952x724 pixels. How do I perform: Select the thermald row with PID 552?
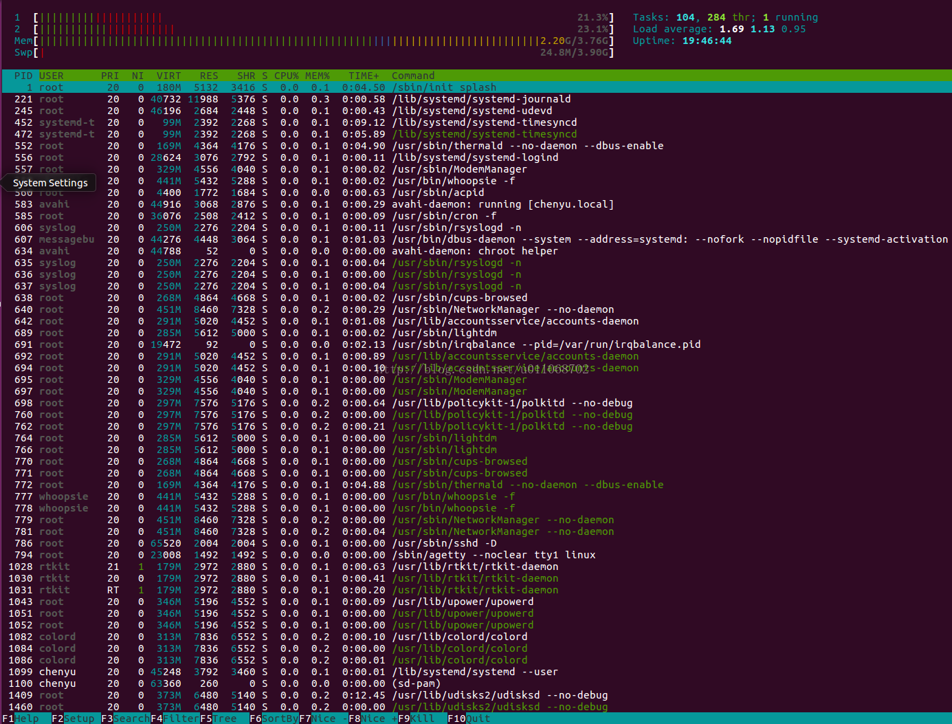(x=476, y=146)
